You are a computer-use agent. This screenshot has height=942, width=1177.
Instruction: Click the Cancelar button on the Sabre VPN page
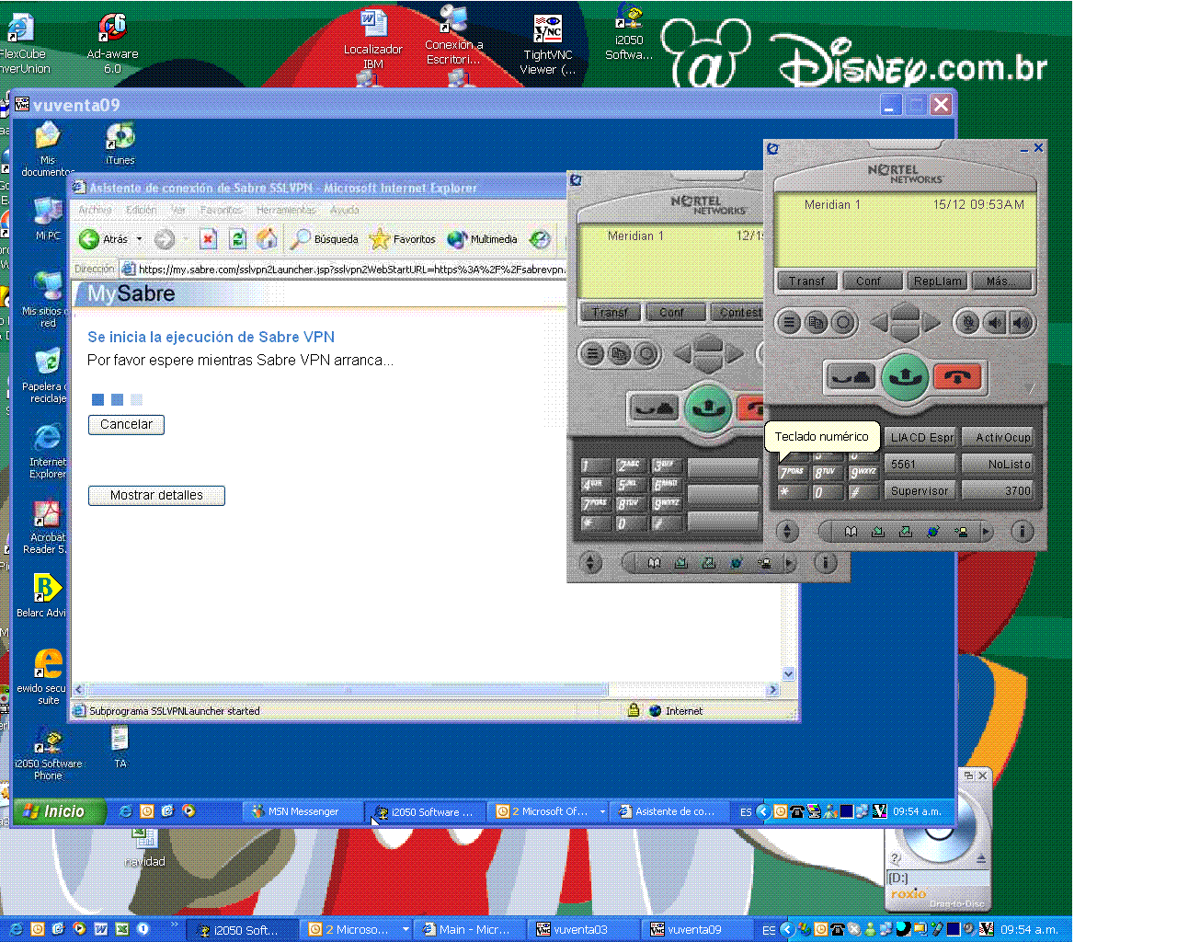tap(126, 425)
